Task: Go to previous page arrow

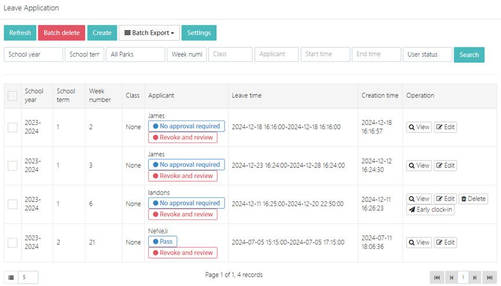Action: point(451,277)
